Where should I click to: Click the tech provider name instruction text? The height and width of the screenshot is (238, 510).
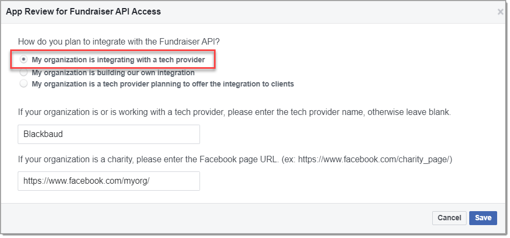[234, 113]
